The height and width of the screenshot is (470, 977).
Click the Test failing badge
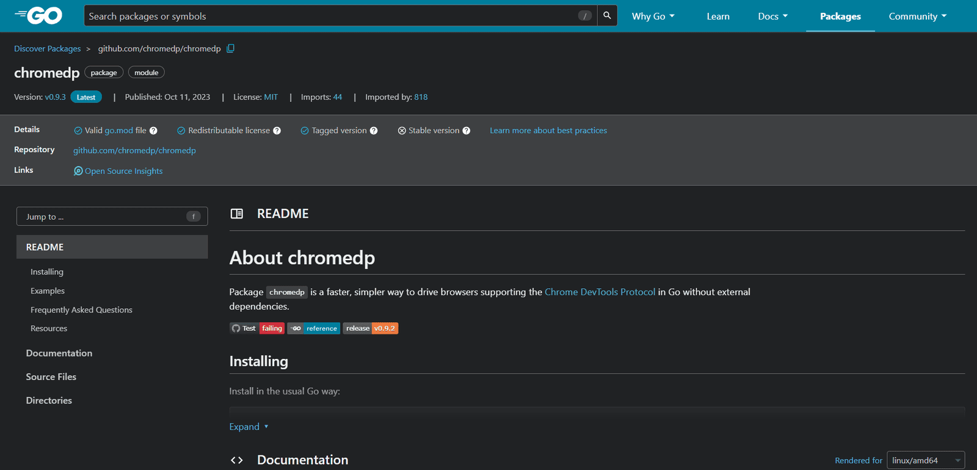[257, 328]
